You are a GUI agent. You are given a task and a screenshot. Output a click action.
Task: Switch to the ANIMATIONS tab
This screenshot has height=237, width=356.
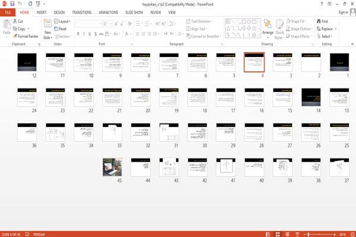point(109,12)
